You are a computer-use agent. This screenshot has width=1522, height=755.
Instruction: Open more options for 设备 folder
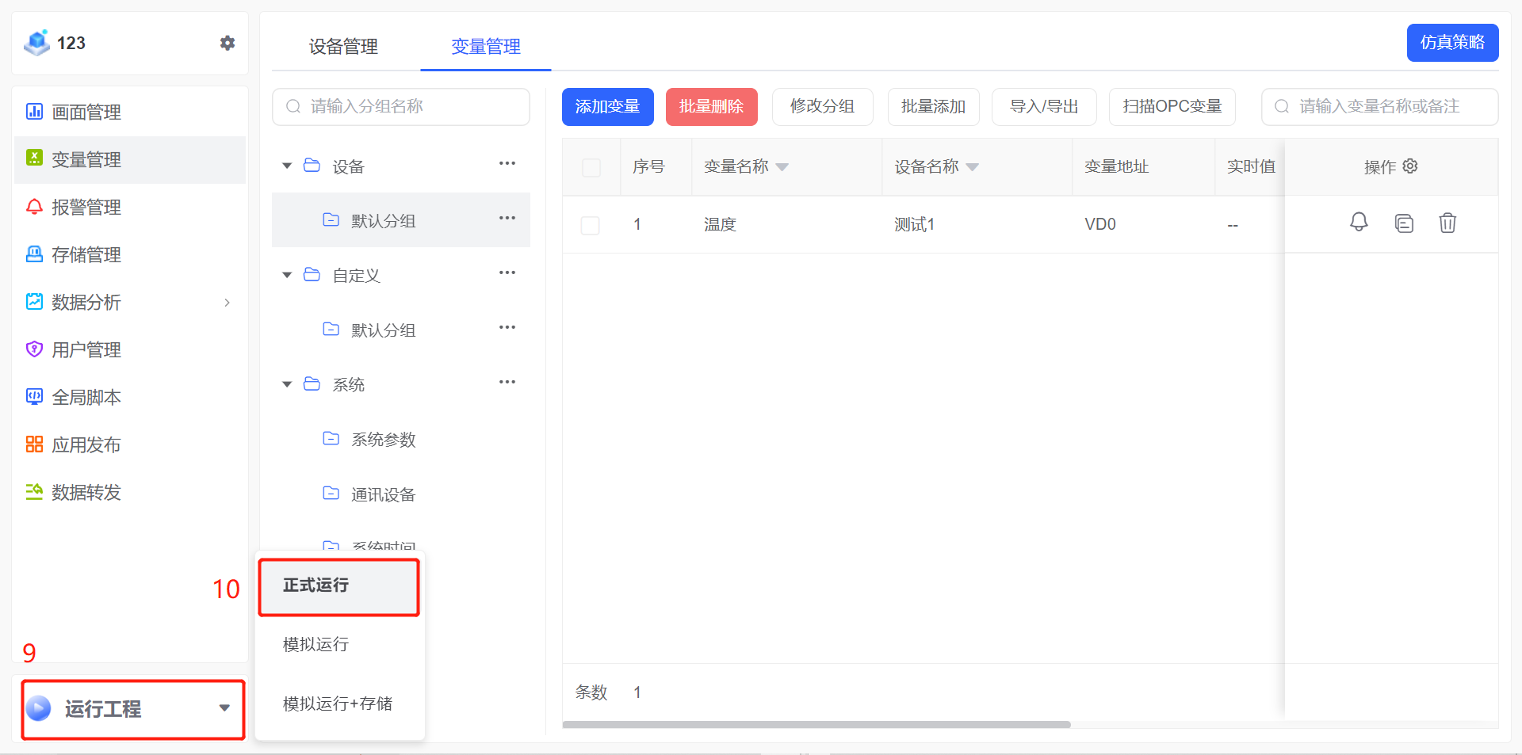[x=507, y=164]
